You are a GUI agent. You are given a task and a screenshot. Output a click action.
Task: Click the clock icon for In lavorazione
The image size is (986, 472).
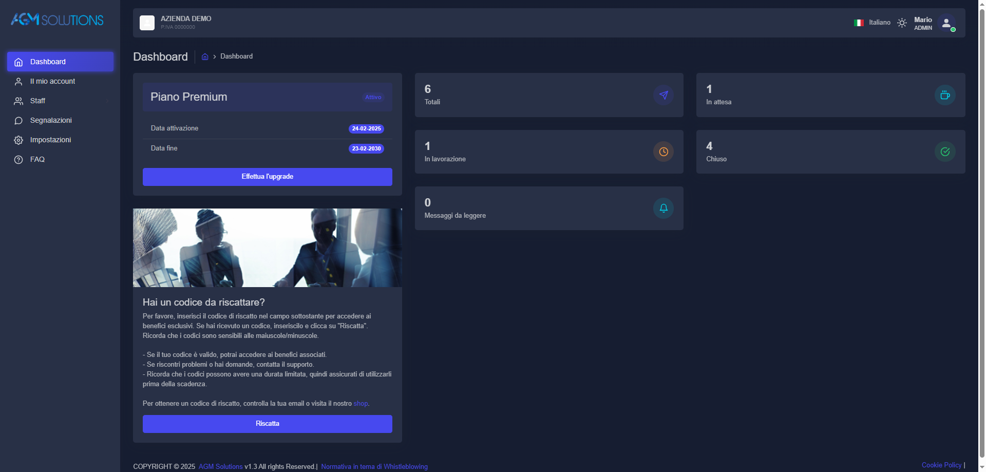663,152
